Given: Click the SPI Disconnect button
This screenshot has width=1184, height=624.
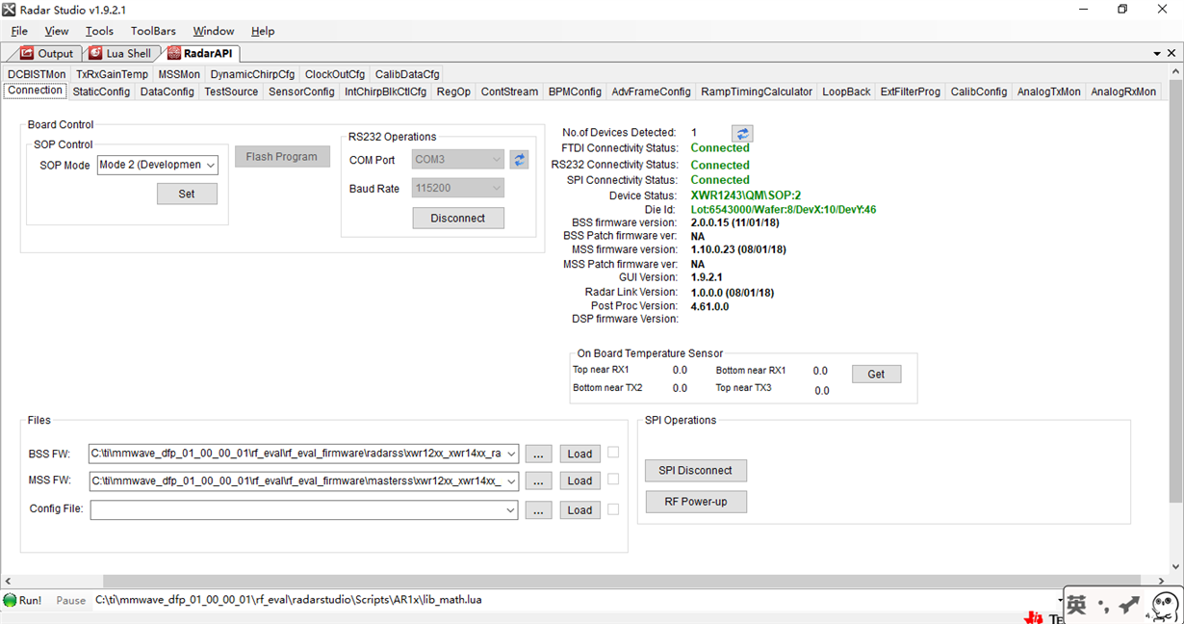Looking at the screenshot, I should point(696,471).
